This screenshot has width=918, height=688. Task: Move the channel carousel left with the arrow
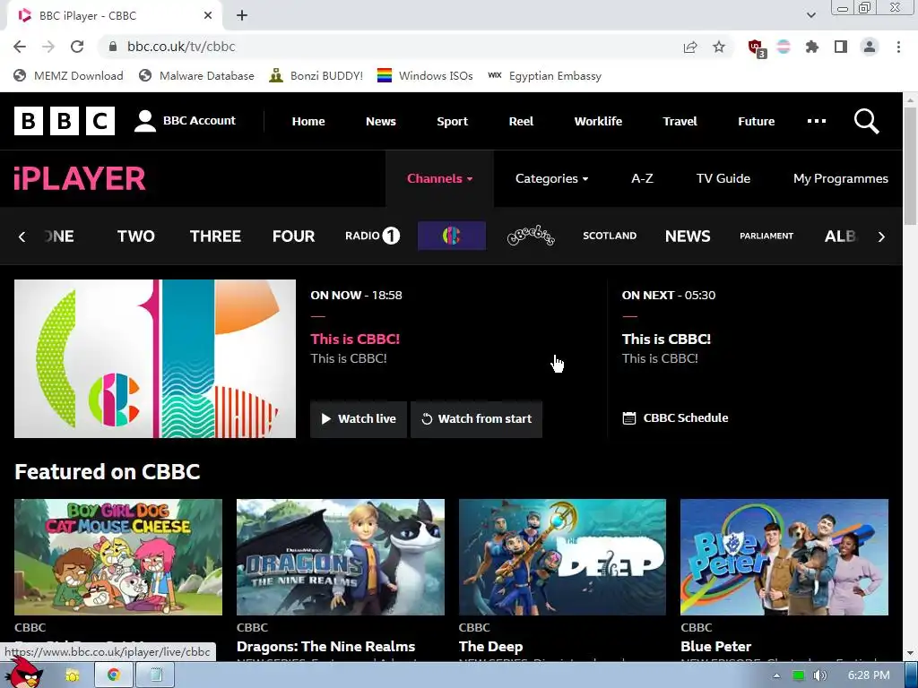point(22,236)
